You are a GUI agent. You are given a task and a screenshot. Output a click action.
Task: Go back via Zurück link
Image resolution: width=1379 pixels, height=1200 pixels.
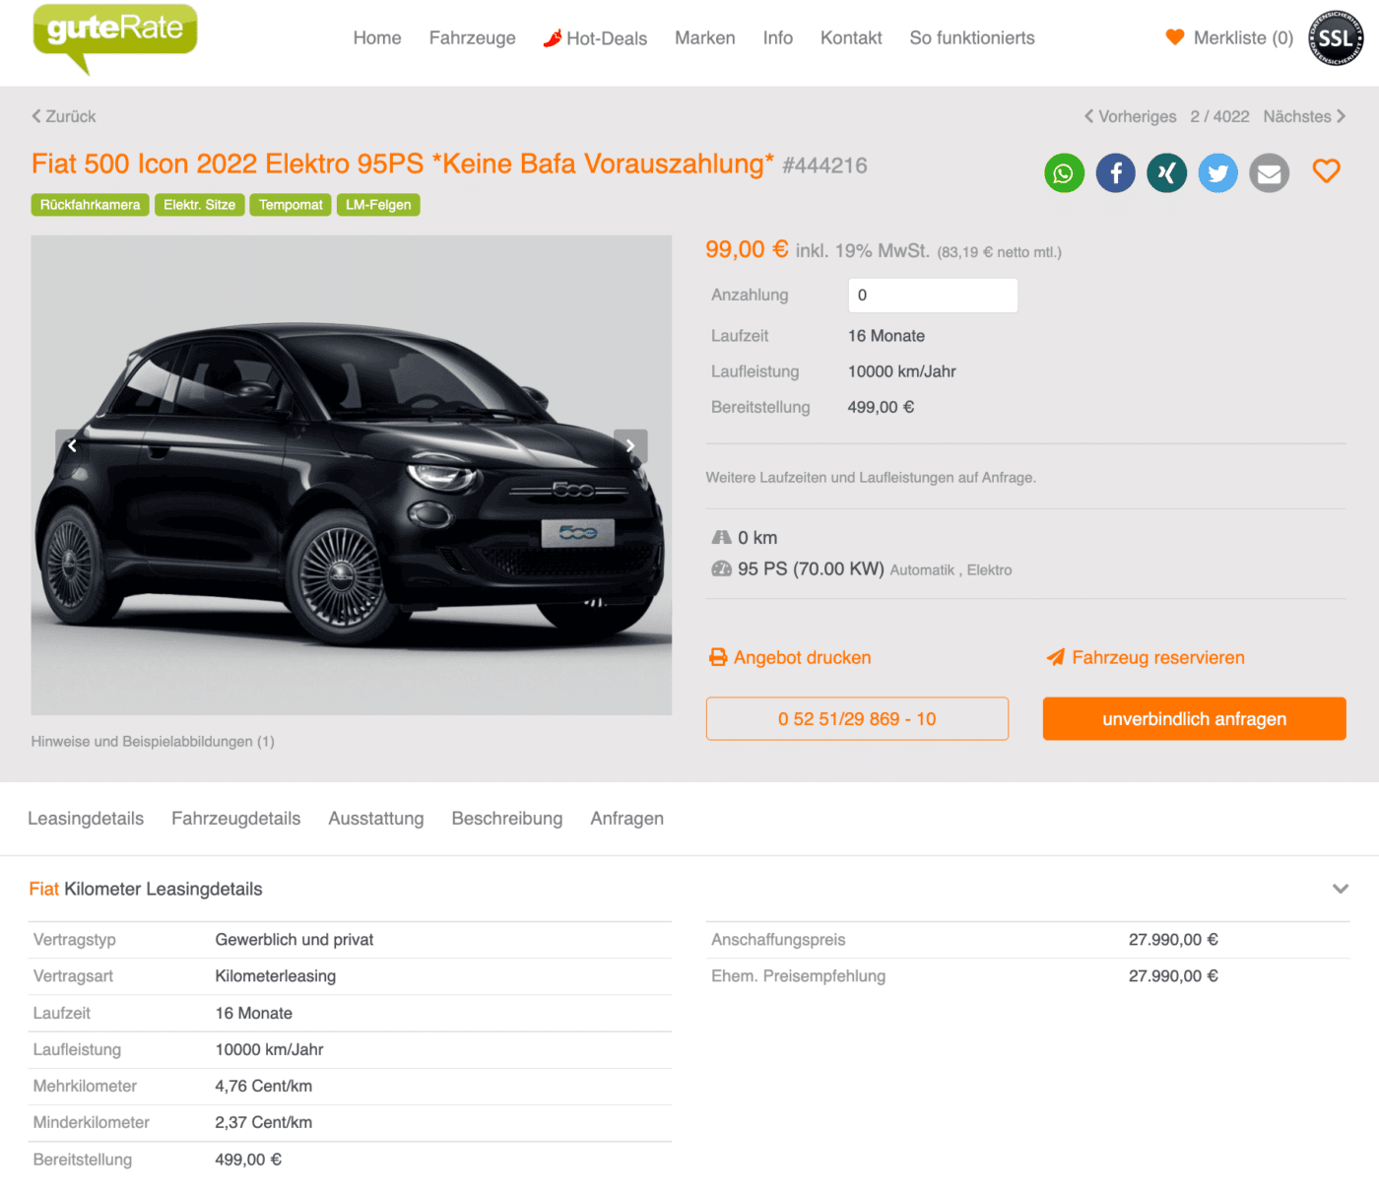(x=64, y=116)
